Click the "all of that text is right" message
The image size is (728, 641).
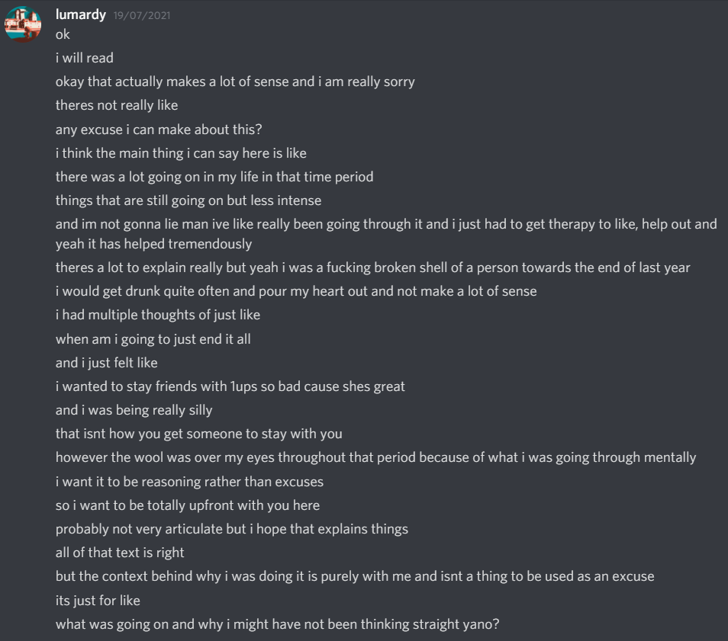point(120,553)
